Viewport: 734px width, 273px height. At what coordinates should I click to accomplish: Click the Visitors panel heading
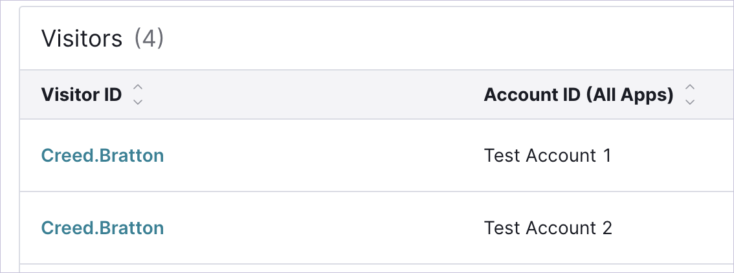click(x=82, y=38)
